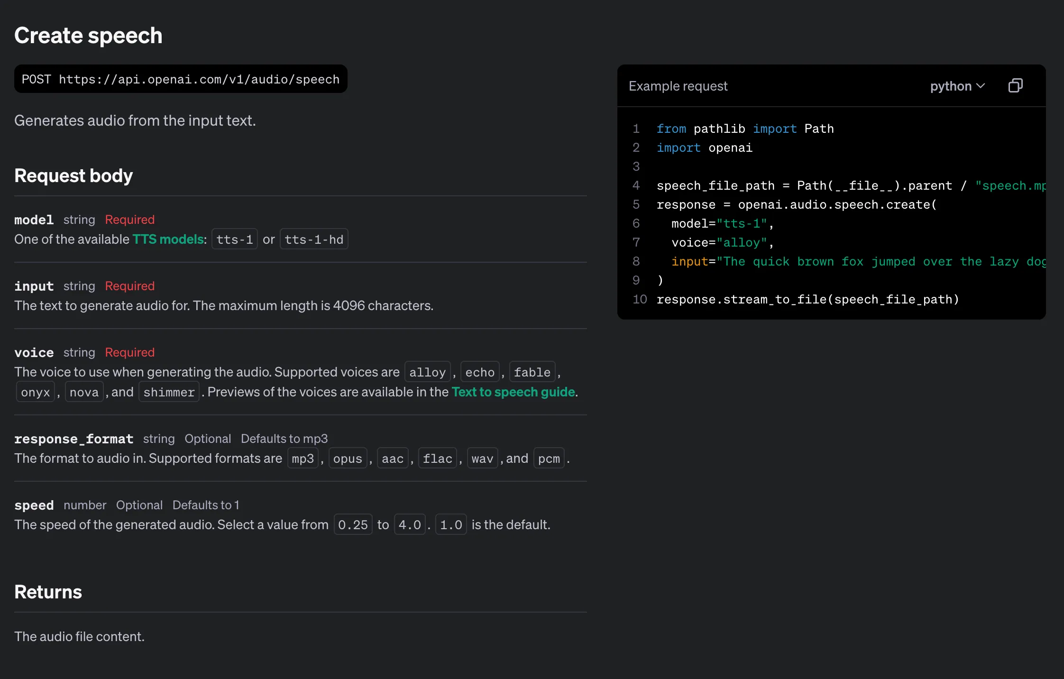
Task: Select the shimmer voice pill
Action: coord(169,392)
